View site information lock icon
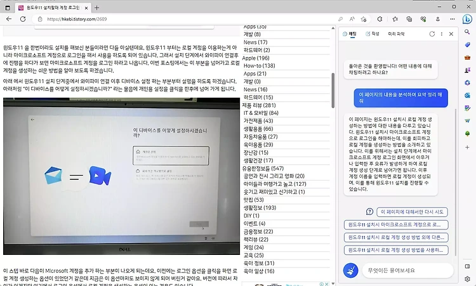The height and width of the screenshot is (286, 476). click(x=40, y=19)
